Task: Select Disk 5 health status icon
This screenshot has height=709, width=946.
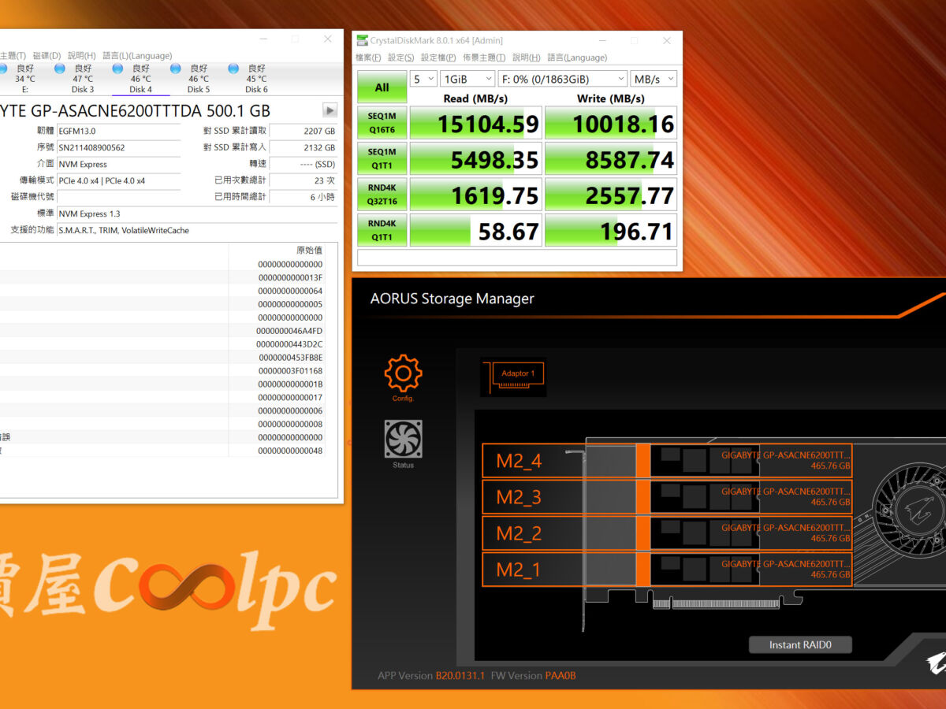Action: coord(175,69)
